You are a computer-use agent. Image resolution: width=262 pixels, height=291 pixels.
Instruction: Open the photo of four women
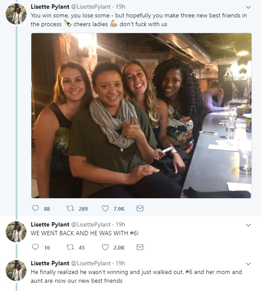[x=141, y=115]
